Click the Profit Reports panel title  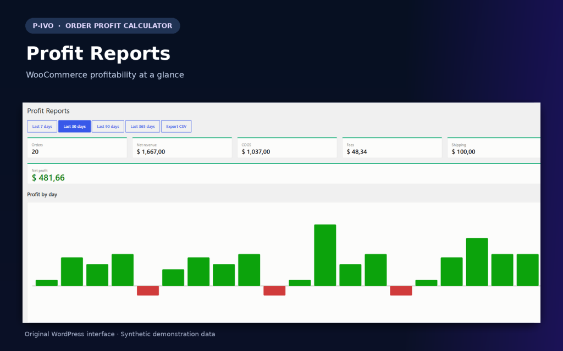[x=48, y=111]
